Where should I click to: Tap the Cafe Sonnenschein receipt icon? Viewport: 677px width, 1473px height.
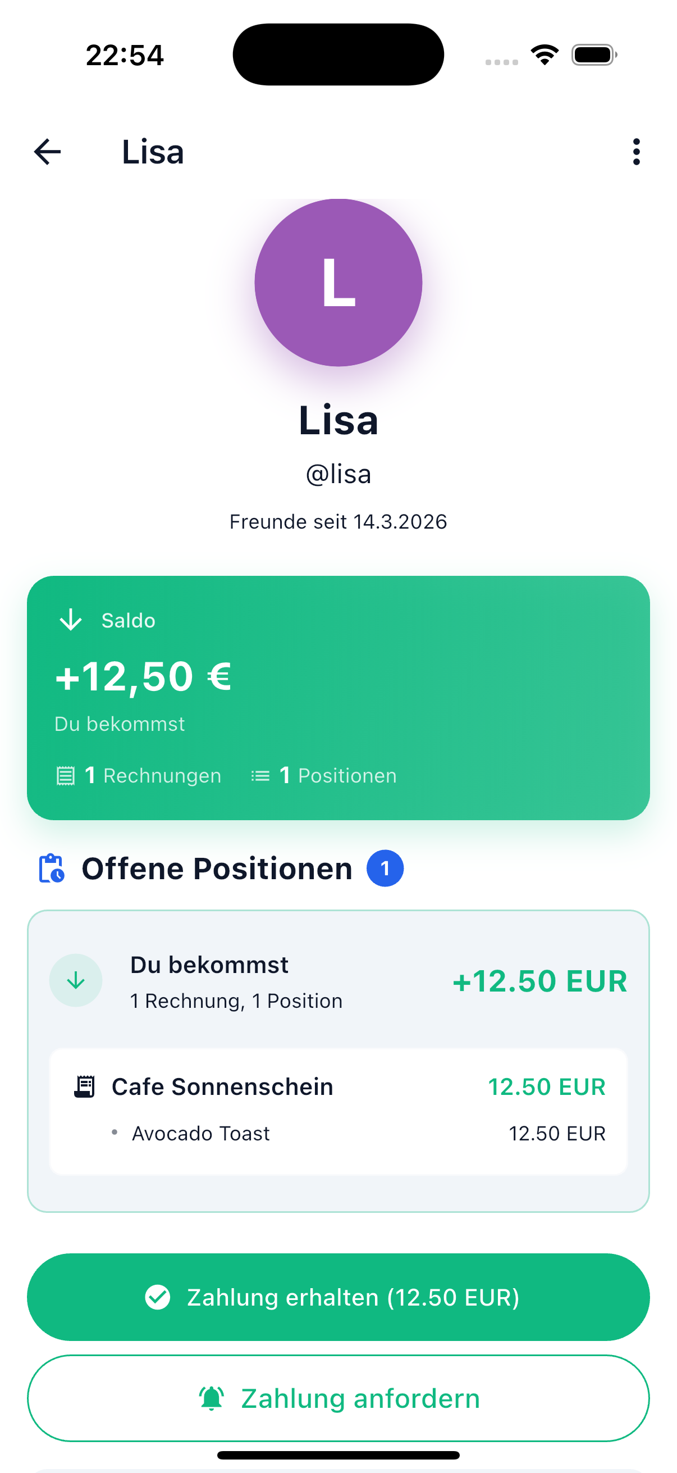point(85,1086)
